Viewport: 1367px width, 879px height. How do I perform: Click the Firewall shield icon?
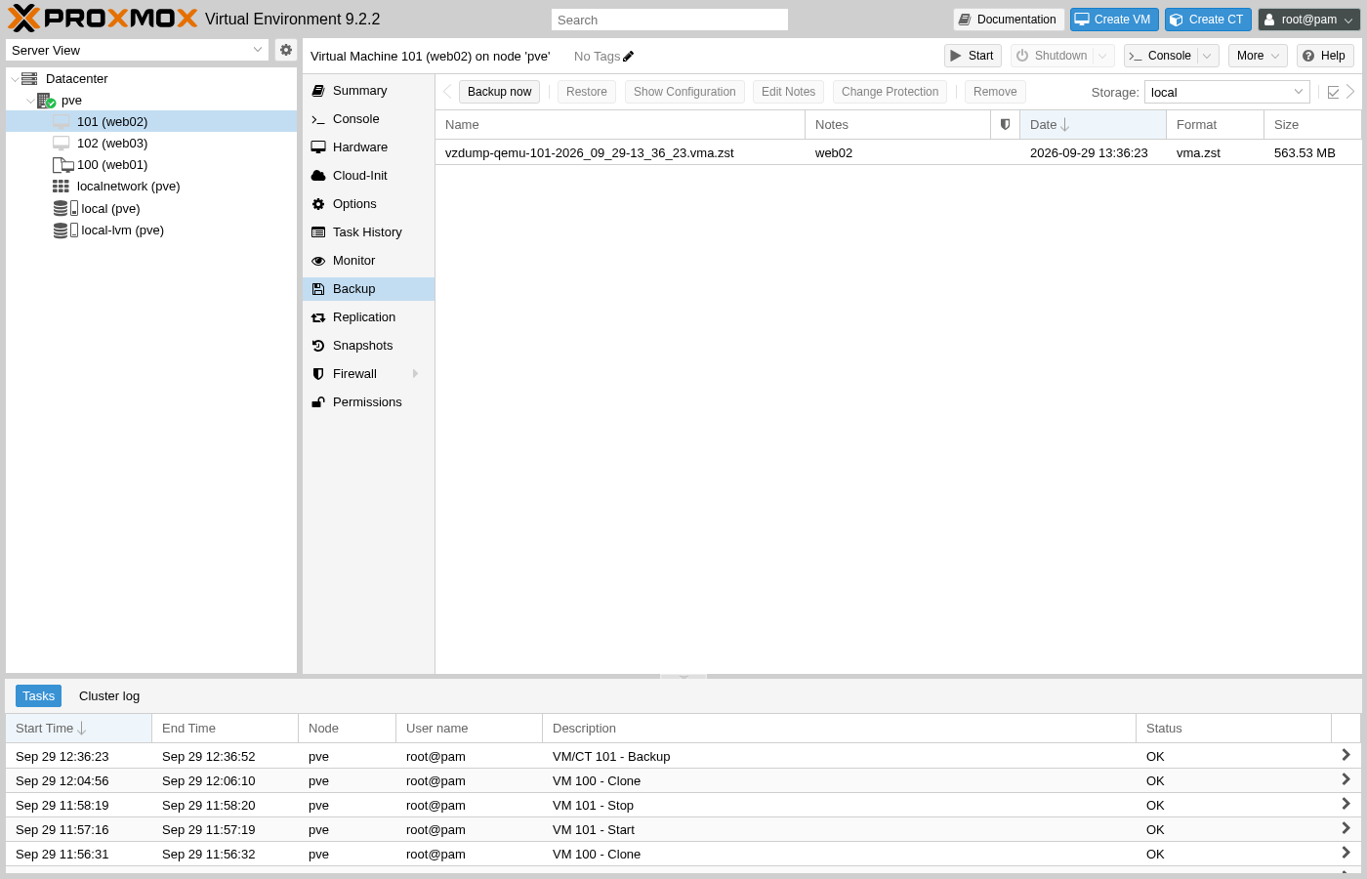(318, 374)
